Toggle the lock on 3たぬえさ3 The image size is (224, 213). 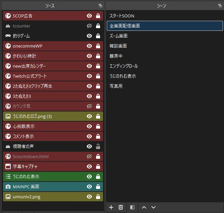pyautogui.click(x=98, y=96)
